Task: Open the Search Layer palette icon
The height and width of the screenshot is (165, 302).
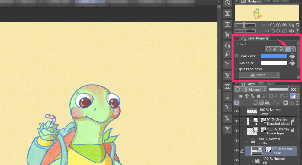Action: pos(227,46)
